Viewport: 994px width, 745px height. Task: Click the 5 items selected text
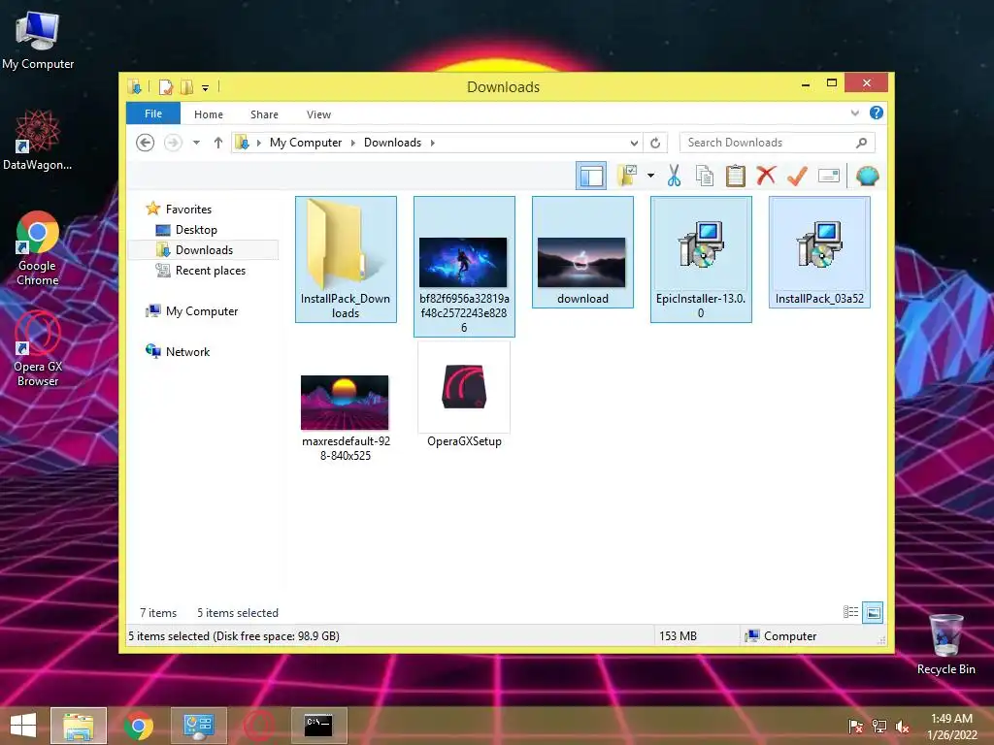[238, 613]
